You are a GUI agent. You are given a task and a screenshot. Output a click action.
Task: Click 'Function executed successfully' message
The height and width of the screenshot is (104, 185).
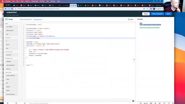click(x=149, y=28)
